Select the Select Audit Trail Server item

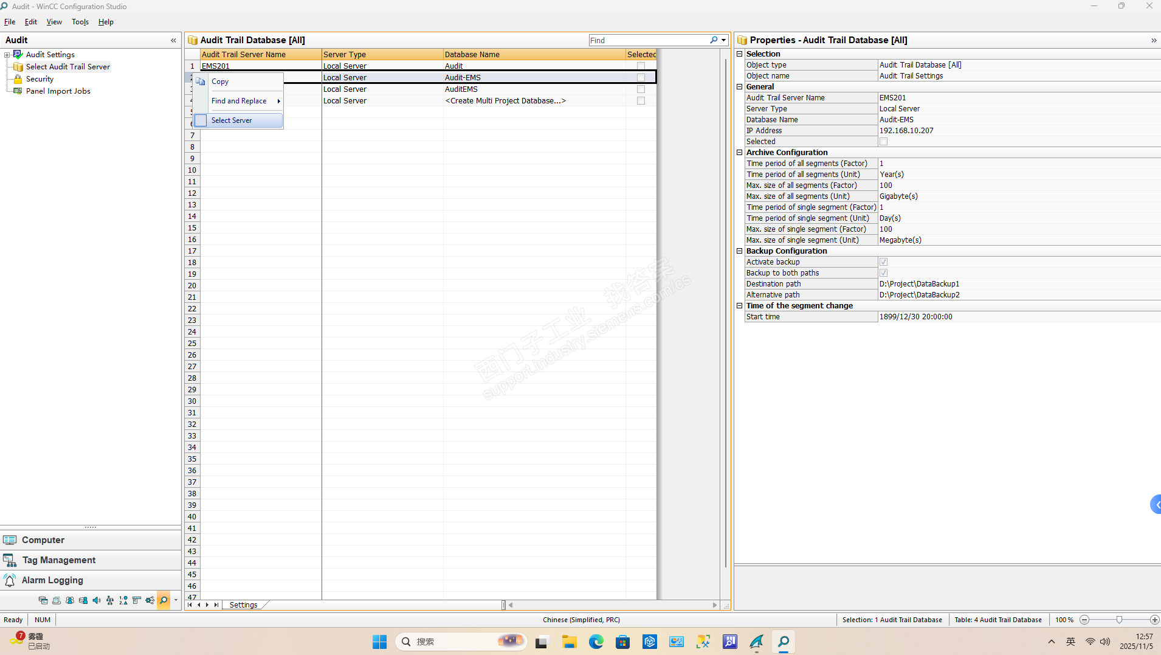point(68,67)
